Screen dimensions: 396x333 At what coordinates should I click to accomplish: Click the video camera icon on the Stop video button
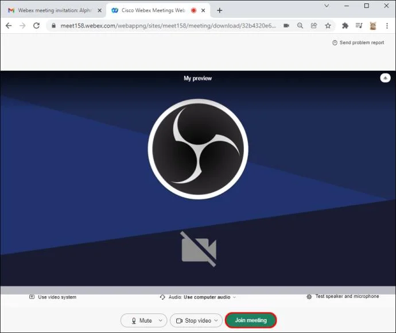pos(179,320)
